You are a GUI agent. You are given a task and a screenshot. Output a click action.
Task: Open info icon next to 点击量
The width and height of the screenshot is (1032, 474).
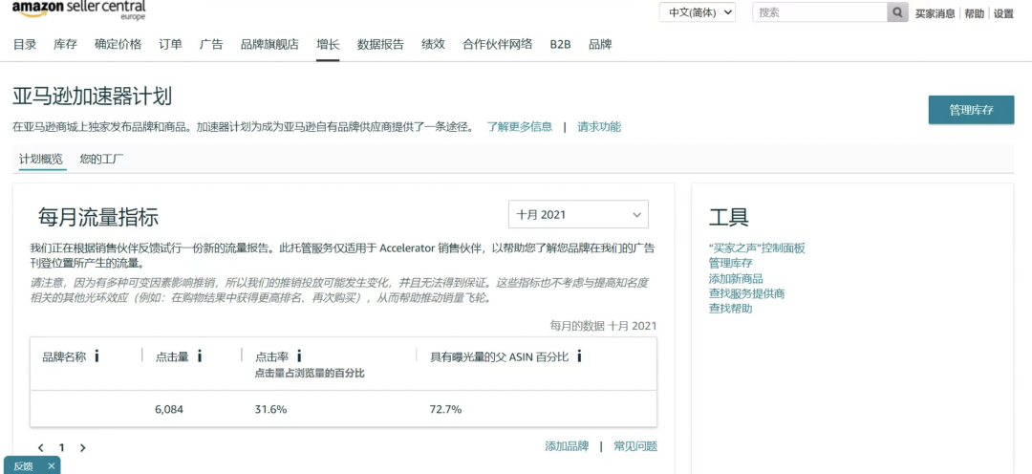[x=200, y=356]
